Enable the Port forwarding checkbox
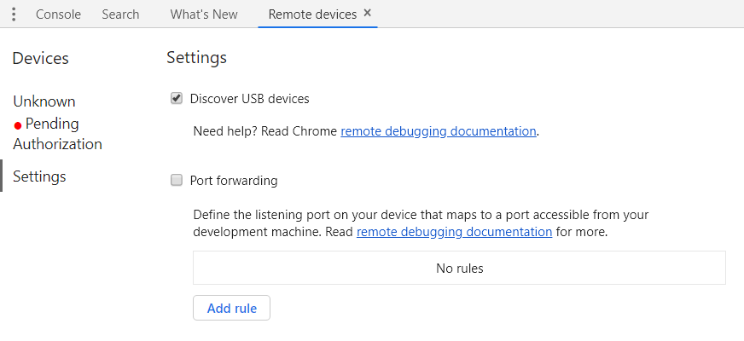Image resolution: width=744 pixels, height=341 pixels. pyautogui.click(x=177, y=180)
